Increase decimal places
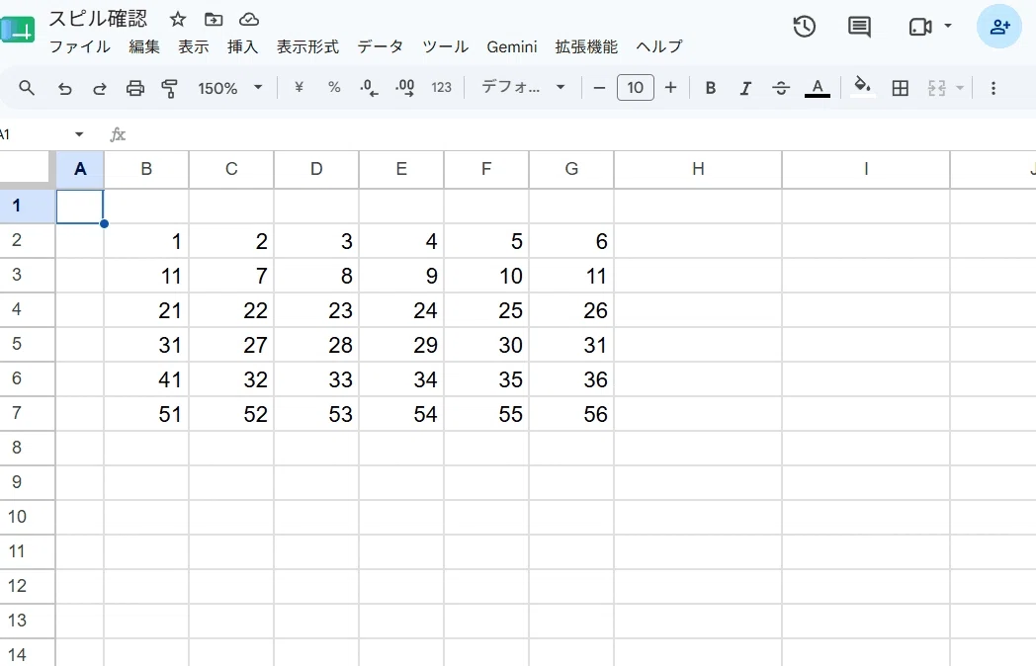 click(x=405, y=88)
